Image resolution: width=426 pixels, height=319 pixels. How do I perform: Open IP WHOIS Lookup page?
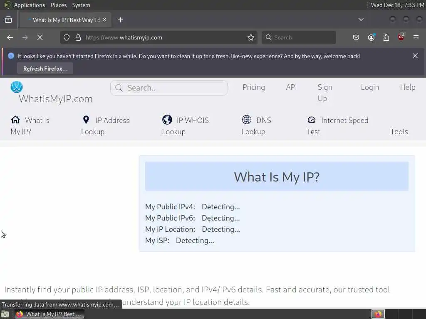pyautogui.click(x=185, y=125)
